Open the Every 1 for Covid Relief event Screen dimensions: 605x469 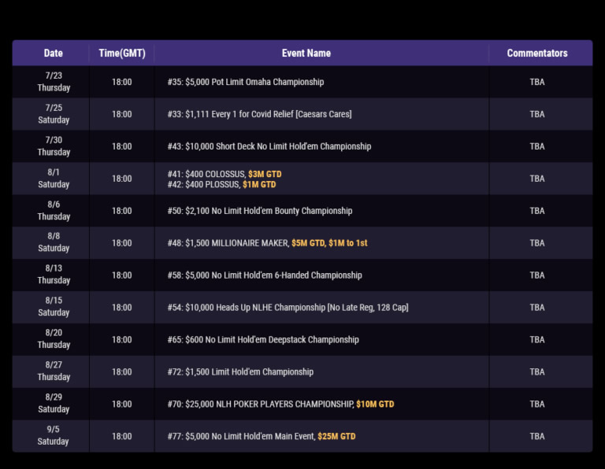[x=259, y=114]
